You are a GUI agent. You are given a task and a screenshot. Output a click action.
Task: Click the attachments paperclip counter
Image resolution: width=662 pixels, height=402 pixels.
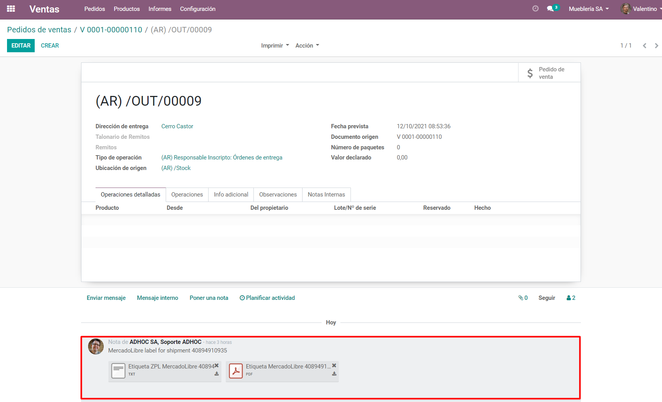pos(523,298)
